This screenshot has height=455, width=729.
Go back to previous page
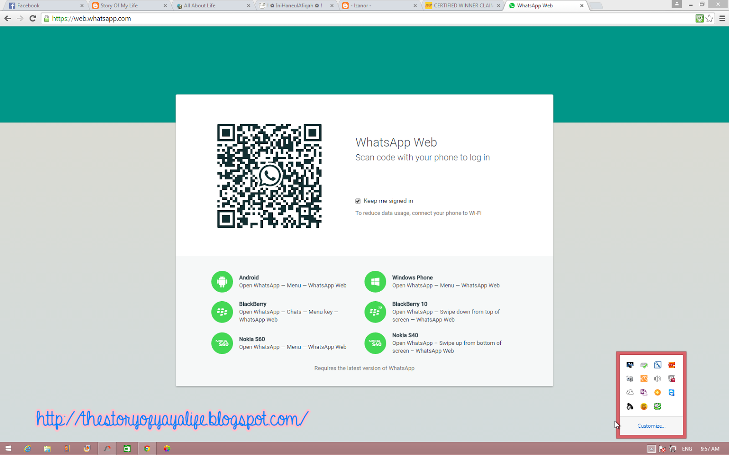click(8, 19)
